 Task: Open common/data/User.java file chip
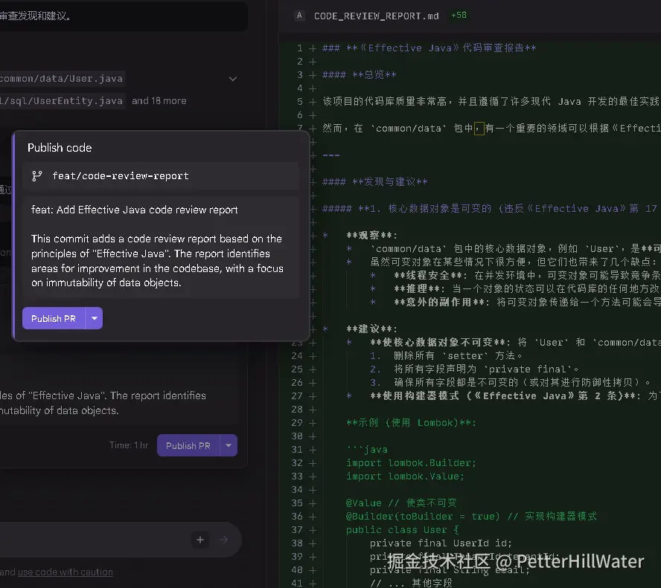tap(61, 79)
